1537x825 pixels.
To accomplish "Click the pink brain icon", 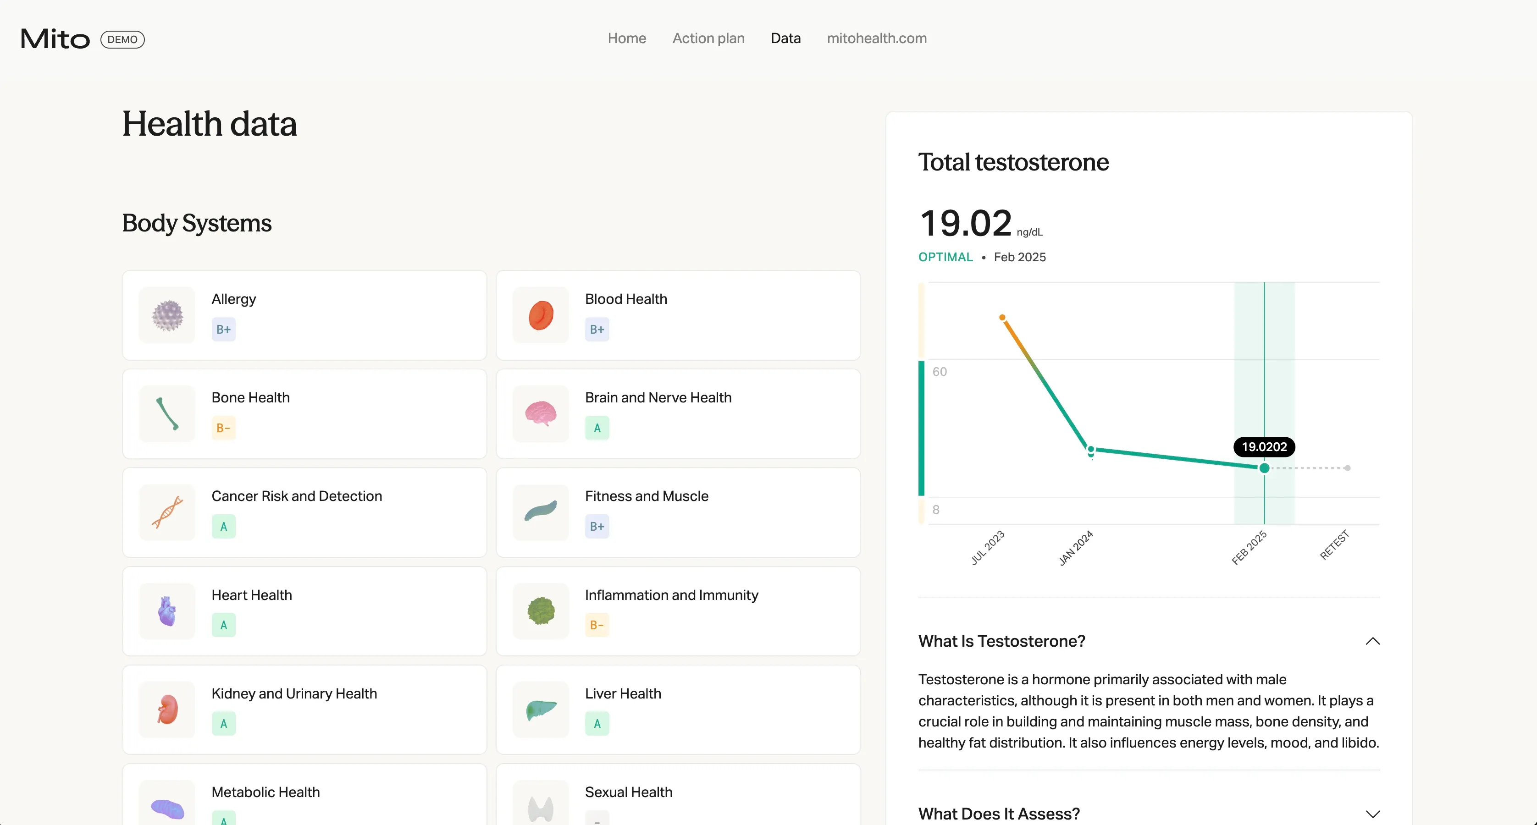I will pyautogui.click(x=541, y=413).
